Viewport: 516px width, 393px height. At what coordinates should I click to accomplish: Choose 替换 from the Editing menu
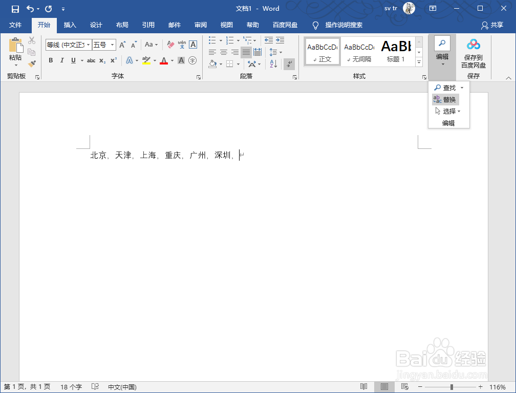pos(449,99)
